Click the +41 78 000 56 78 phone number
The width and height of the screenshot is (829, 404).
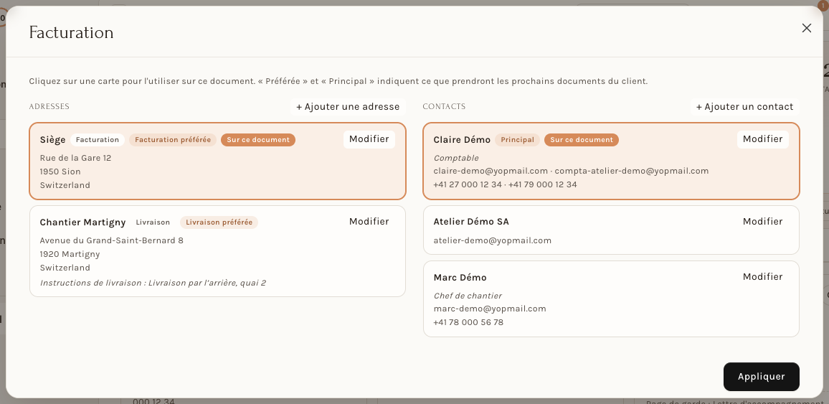(x=468, y=322)
